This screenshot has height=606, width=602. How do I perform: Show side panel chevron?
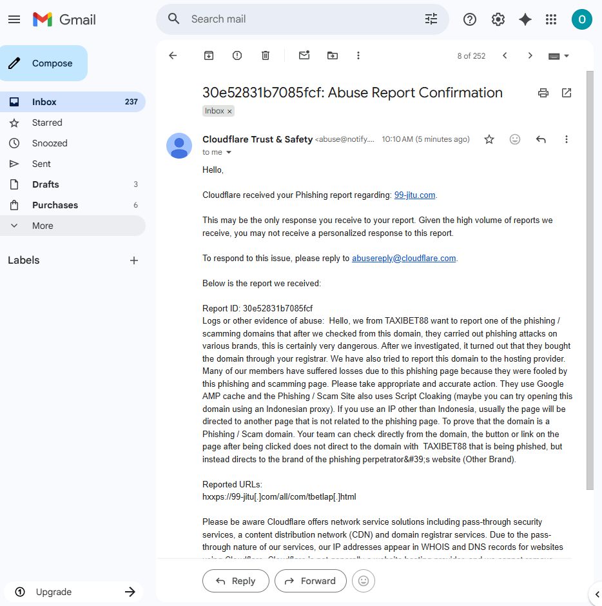click(597, 594)
